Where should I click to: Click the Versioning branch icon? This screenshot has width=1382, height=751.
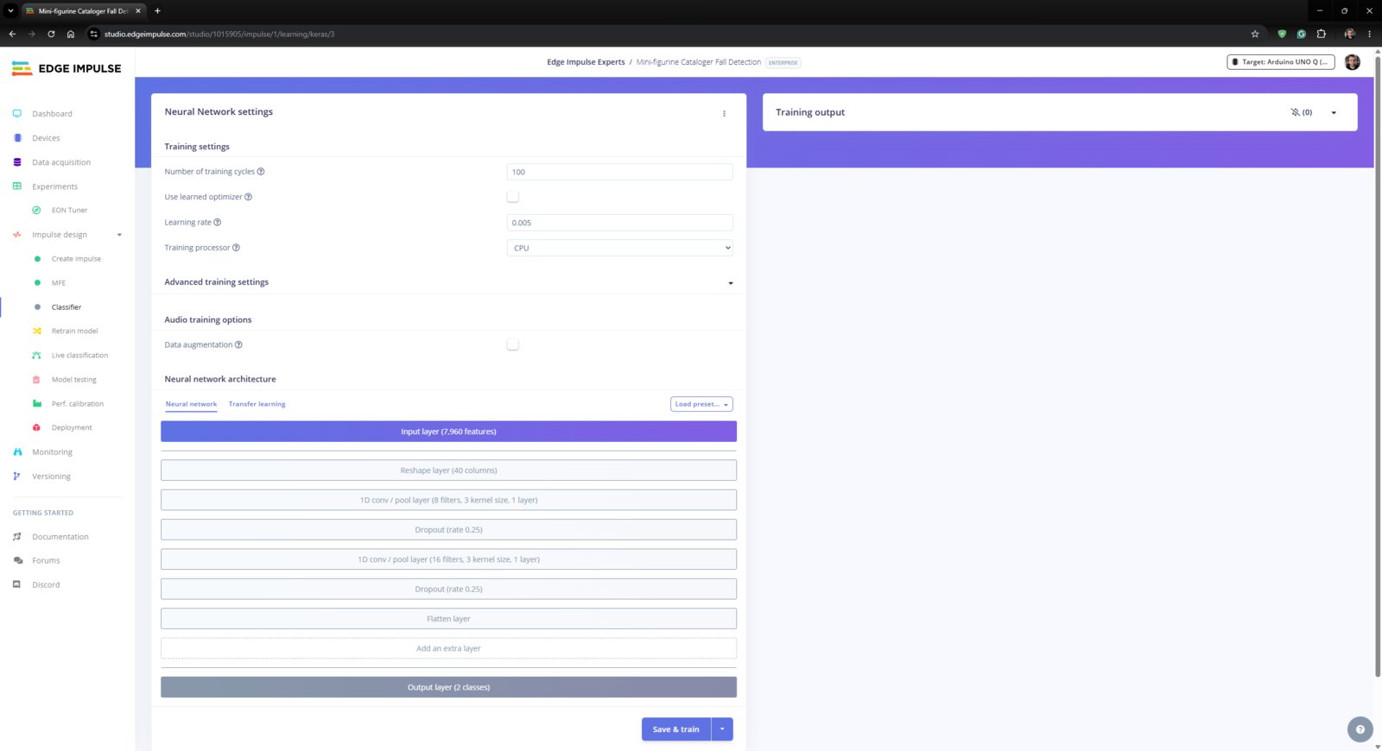17,476
